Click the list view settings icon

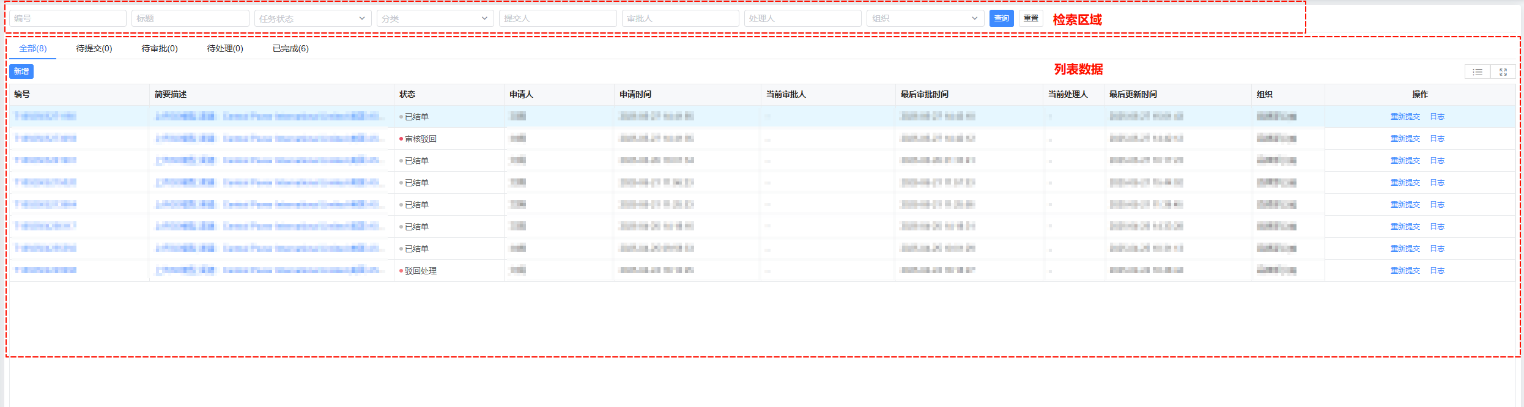[1477, 72]
